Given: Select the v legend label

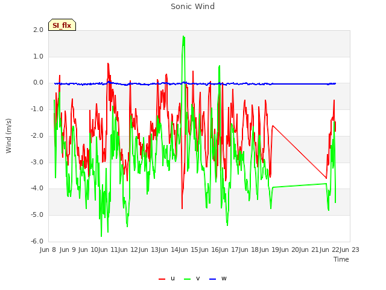Looking at the screenshot, I should (x=198, y=279).
